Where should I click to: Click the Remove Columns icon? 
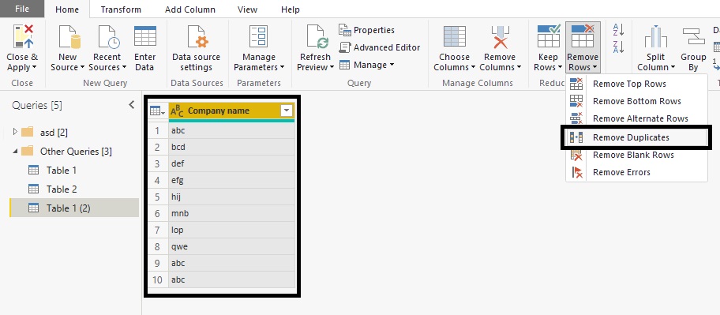point(500,37)
